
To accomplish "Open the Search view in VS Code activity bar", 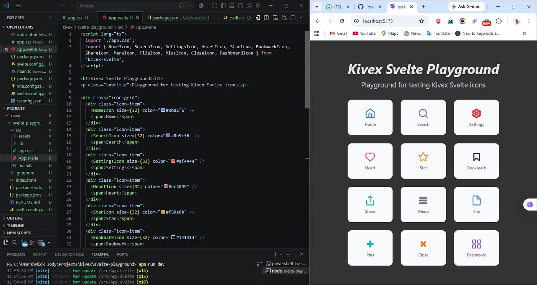I will (15, 242).
